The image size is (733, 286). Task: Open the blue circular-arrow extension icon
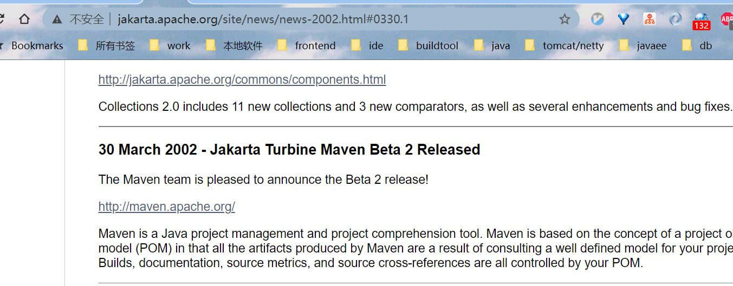pos(676,19)
